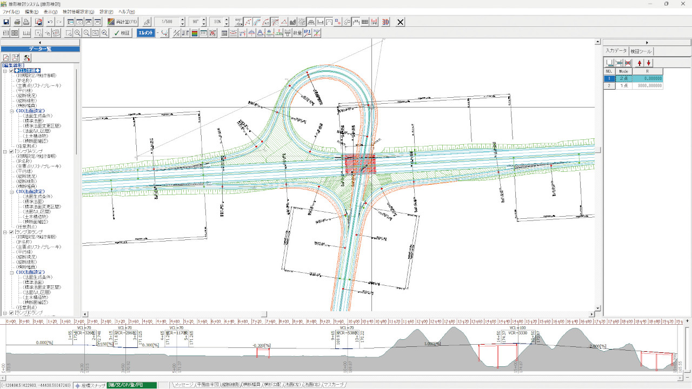Toggle the [ランプ]Bランプ checkbox
The image size is (692, 389).
tap(11, 232)
